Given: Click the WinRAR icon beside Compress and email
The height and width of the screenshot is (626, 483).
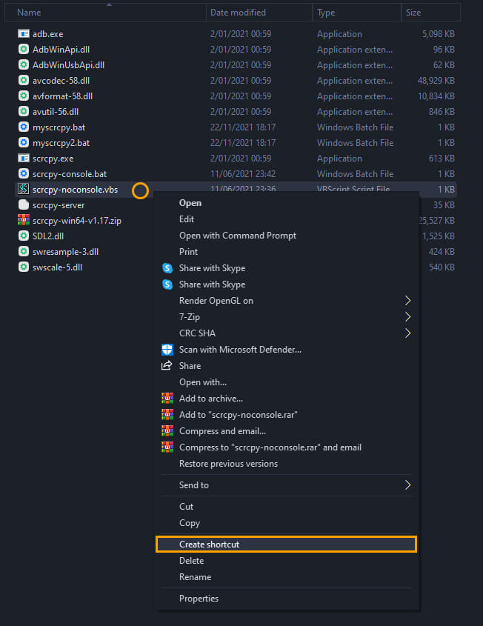Looking at the screenshot, I should [x=167, y=431].
